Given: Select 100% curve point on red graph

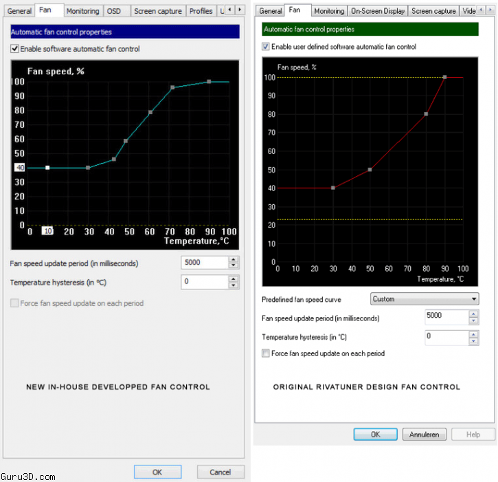Looking at the screenshot, I should click(444, 77).
